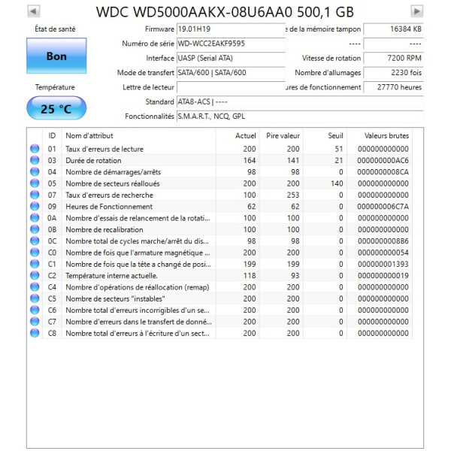Click the Fonctionnalités field S.M.A.R.T., NCQ, GPL

coord(300,117)
